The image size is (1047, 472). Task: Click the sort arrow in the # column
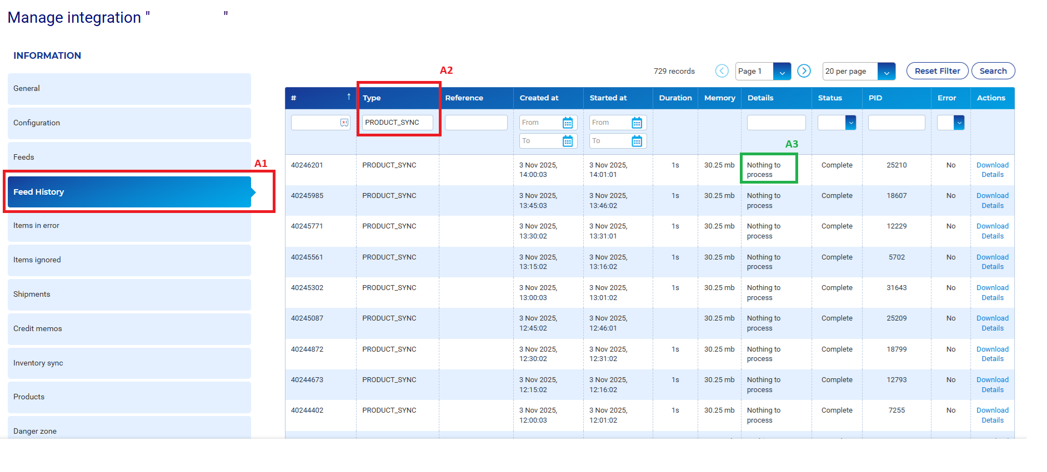click(349, 97)
